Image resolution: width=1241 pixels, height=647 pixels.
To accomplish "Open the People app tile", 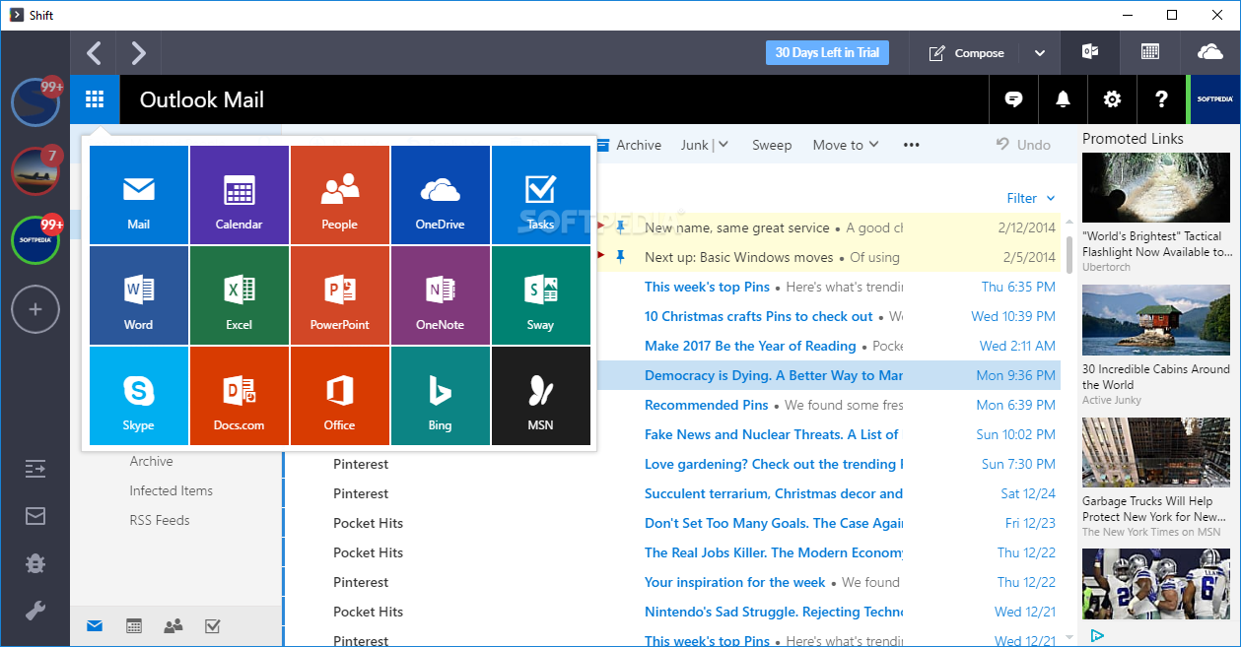I will coord(340,195).
